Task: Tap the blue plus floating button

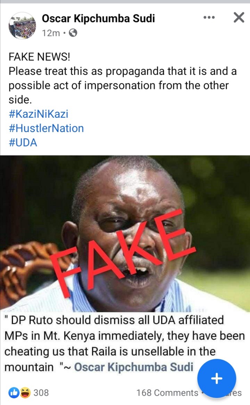Action: click(217, 379)
